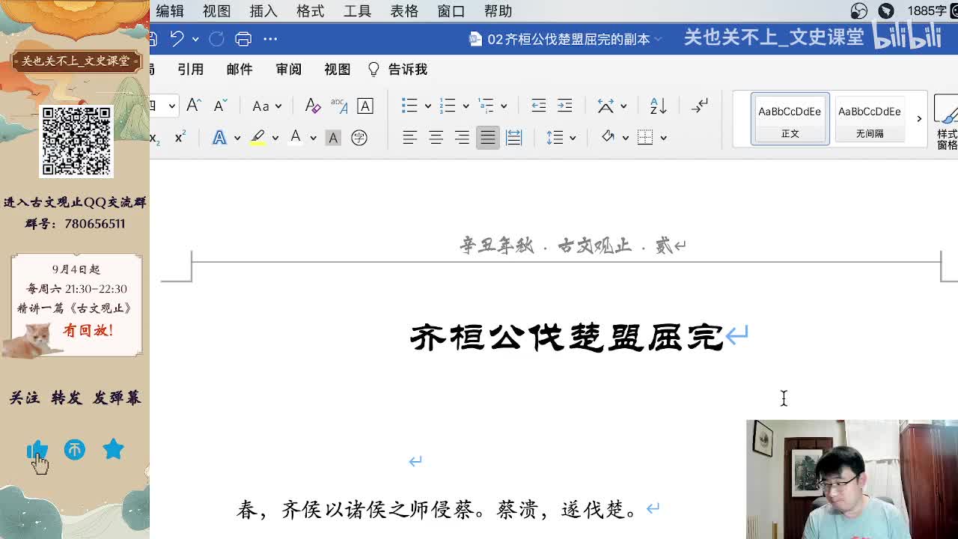Open highlight color dropdown arrow
Viewport: 958px width, 539px height.
pyautogui.click(x=275, y=138)
